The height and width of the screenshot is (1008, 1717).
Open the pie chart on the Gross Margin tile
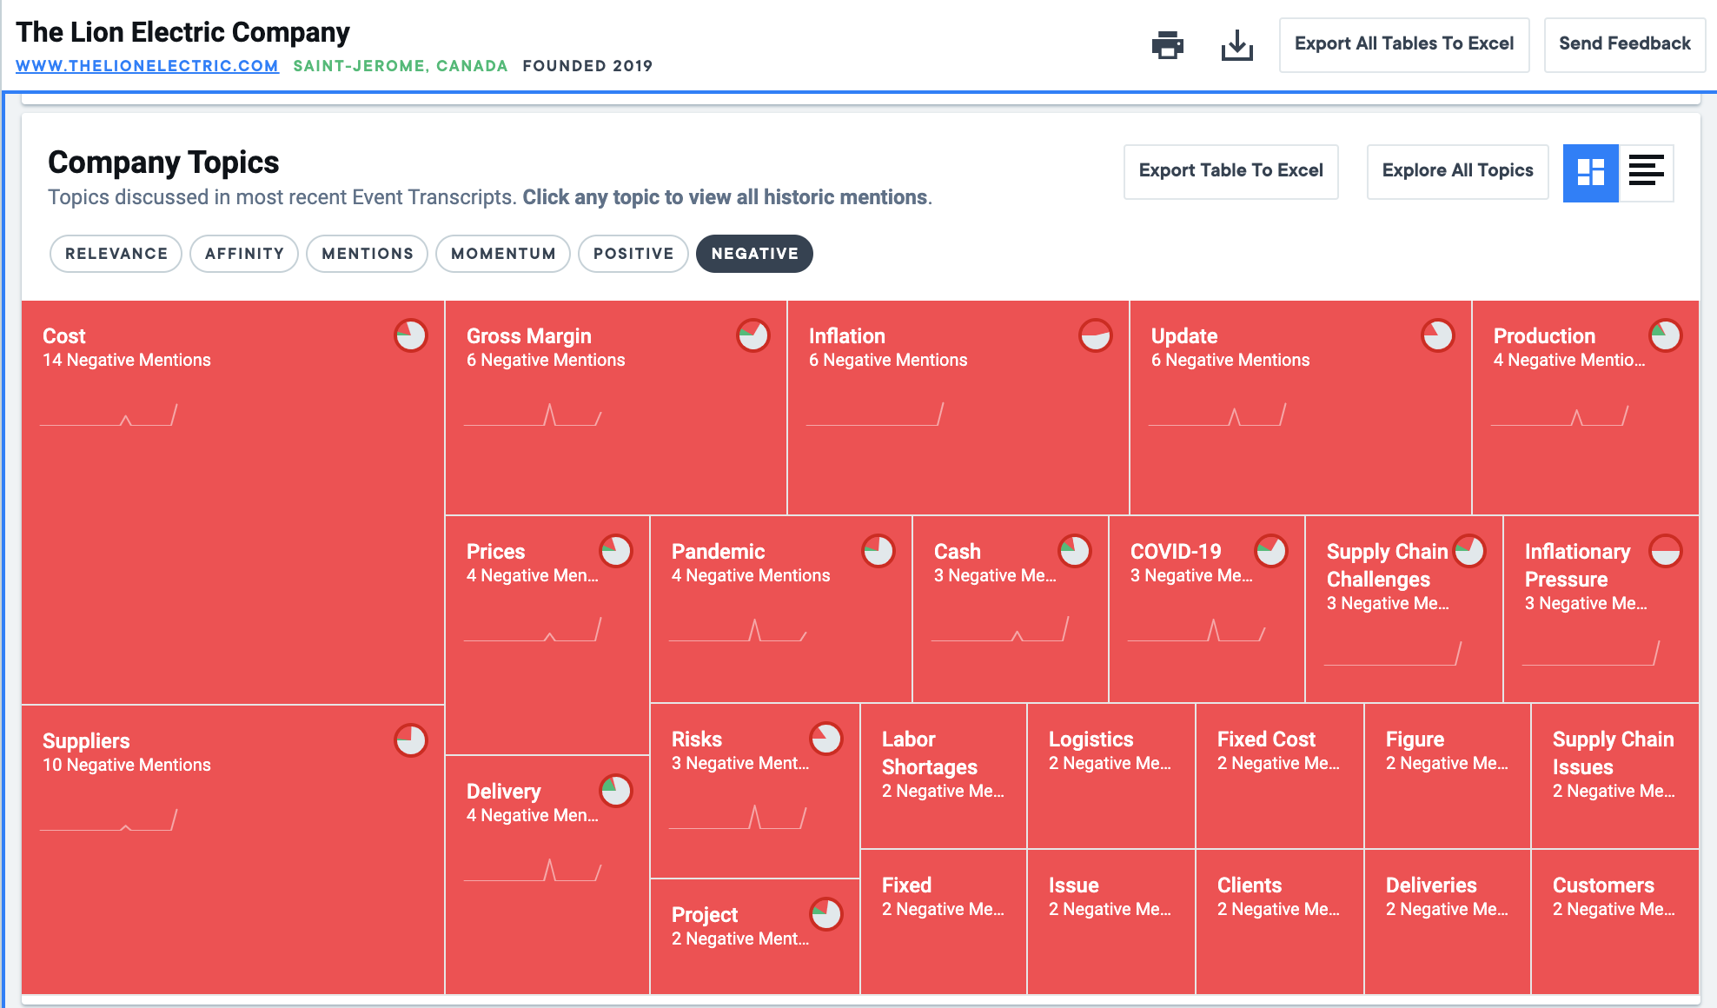pos(753,335)
